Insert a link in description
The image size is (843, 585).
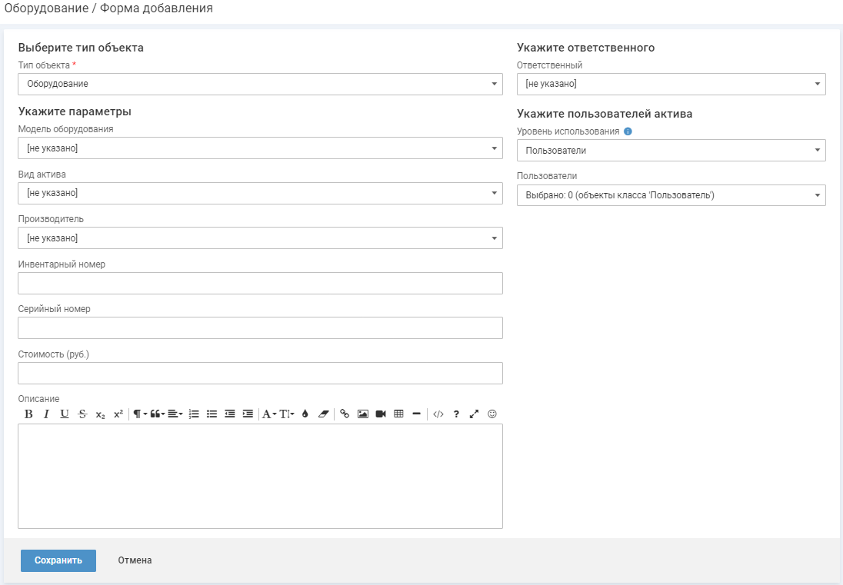click(345, 414)
